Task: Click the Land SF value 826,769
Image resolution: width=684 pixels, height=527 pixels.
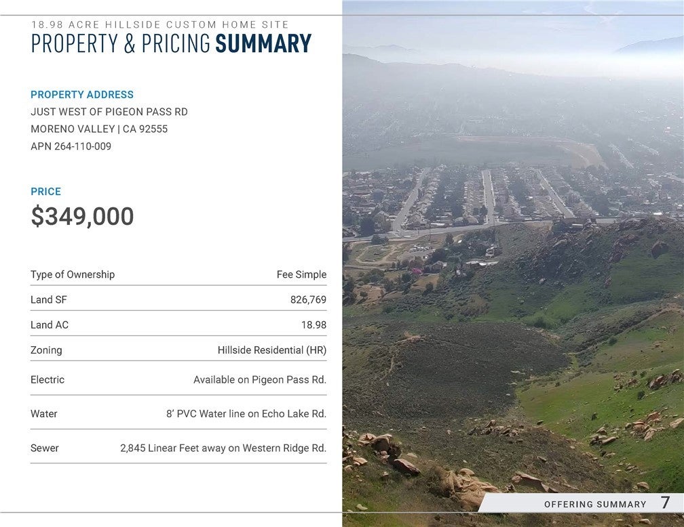Action: [308, 299]
